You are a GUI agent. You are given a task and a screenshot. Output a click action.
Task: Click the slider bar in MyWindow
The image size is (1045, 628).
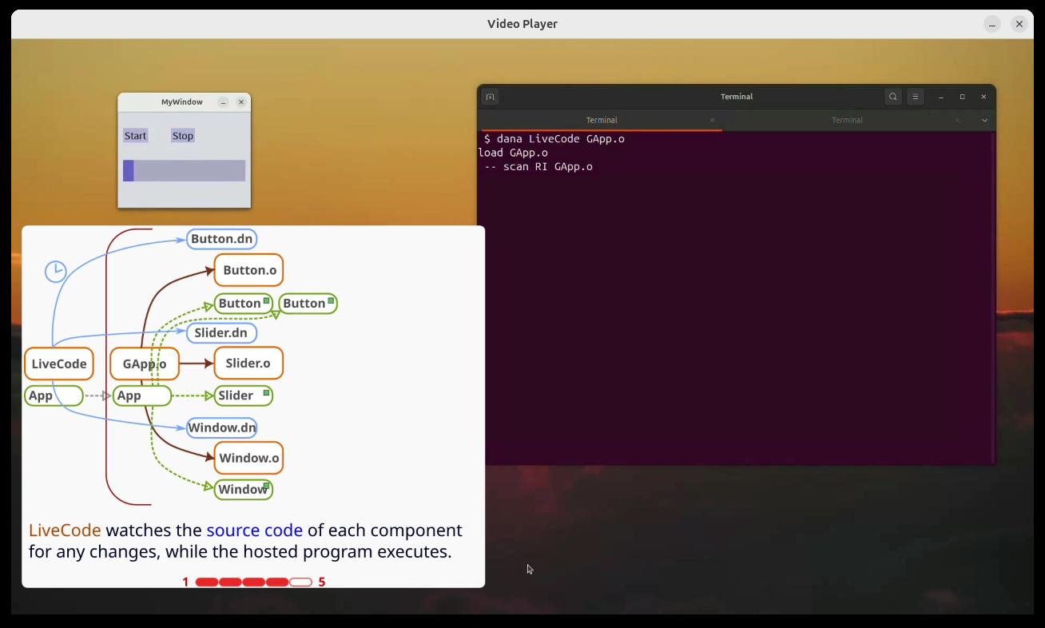tap(185, 171)
